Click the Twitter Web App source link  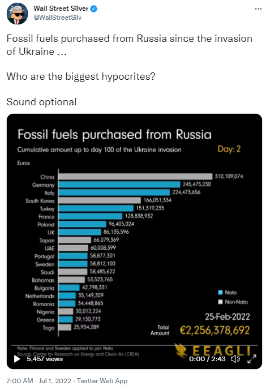point(102,381)
